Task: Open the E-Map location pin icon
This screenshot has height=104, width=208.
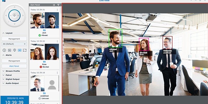Action: coord(15,50)
